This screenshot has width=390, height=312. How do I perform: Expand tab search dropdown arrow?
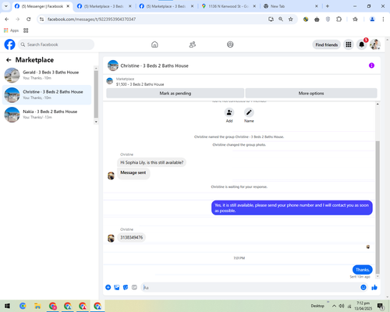click(x=5, y=6)
